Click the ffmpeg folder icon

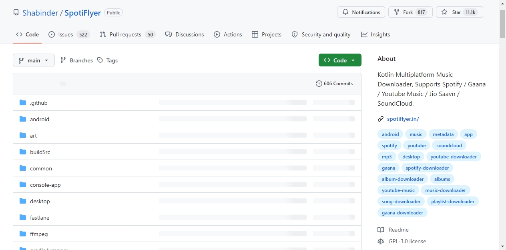pyautogui.click(x=23, y=234)
